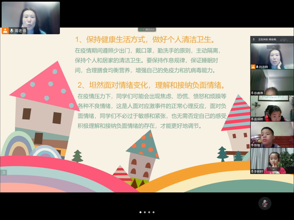
Task: Go to the third page dot
Action: pos(149,212)
